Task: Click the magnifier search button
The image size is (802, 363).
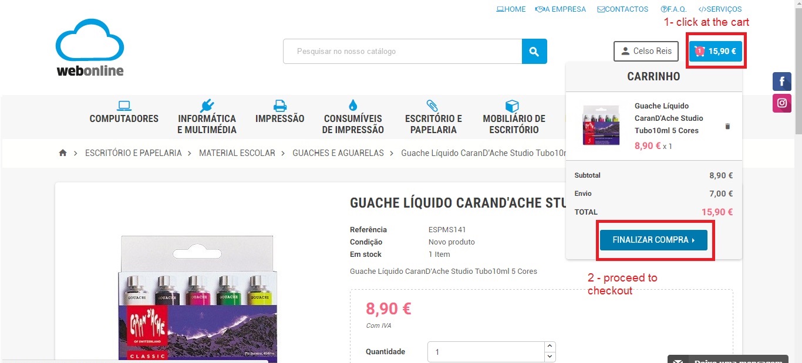Action: pos(534,52)
